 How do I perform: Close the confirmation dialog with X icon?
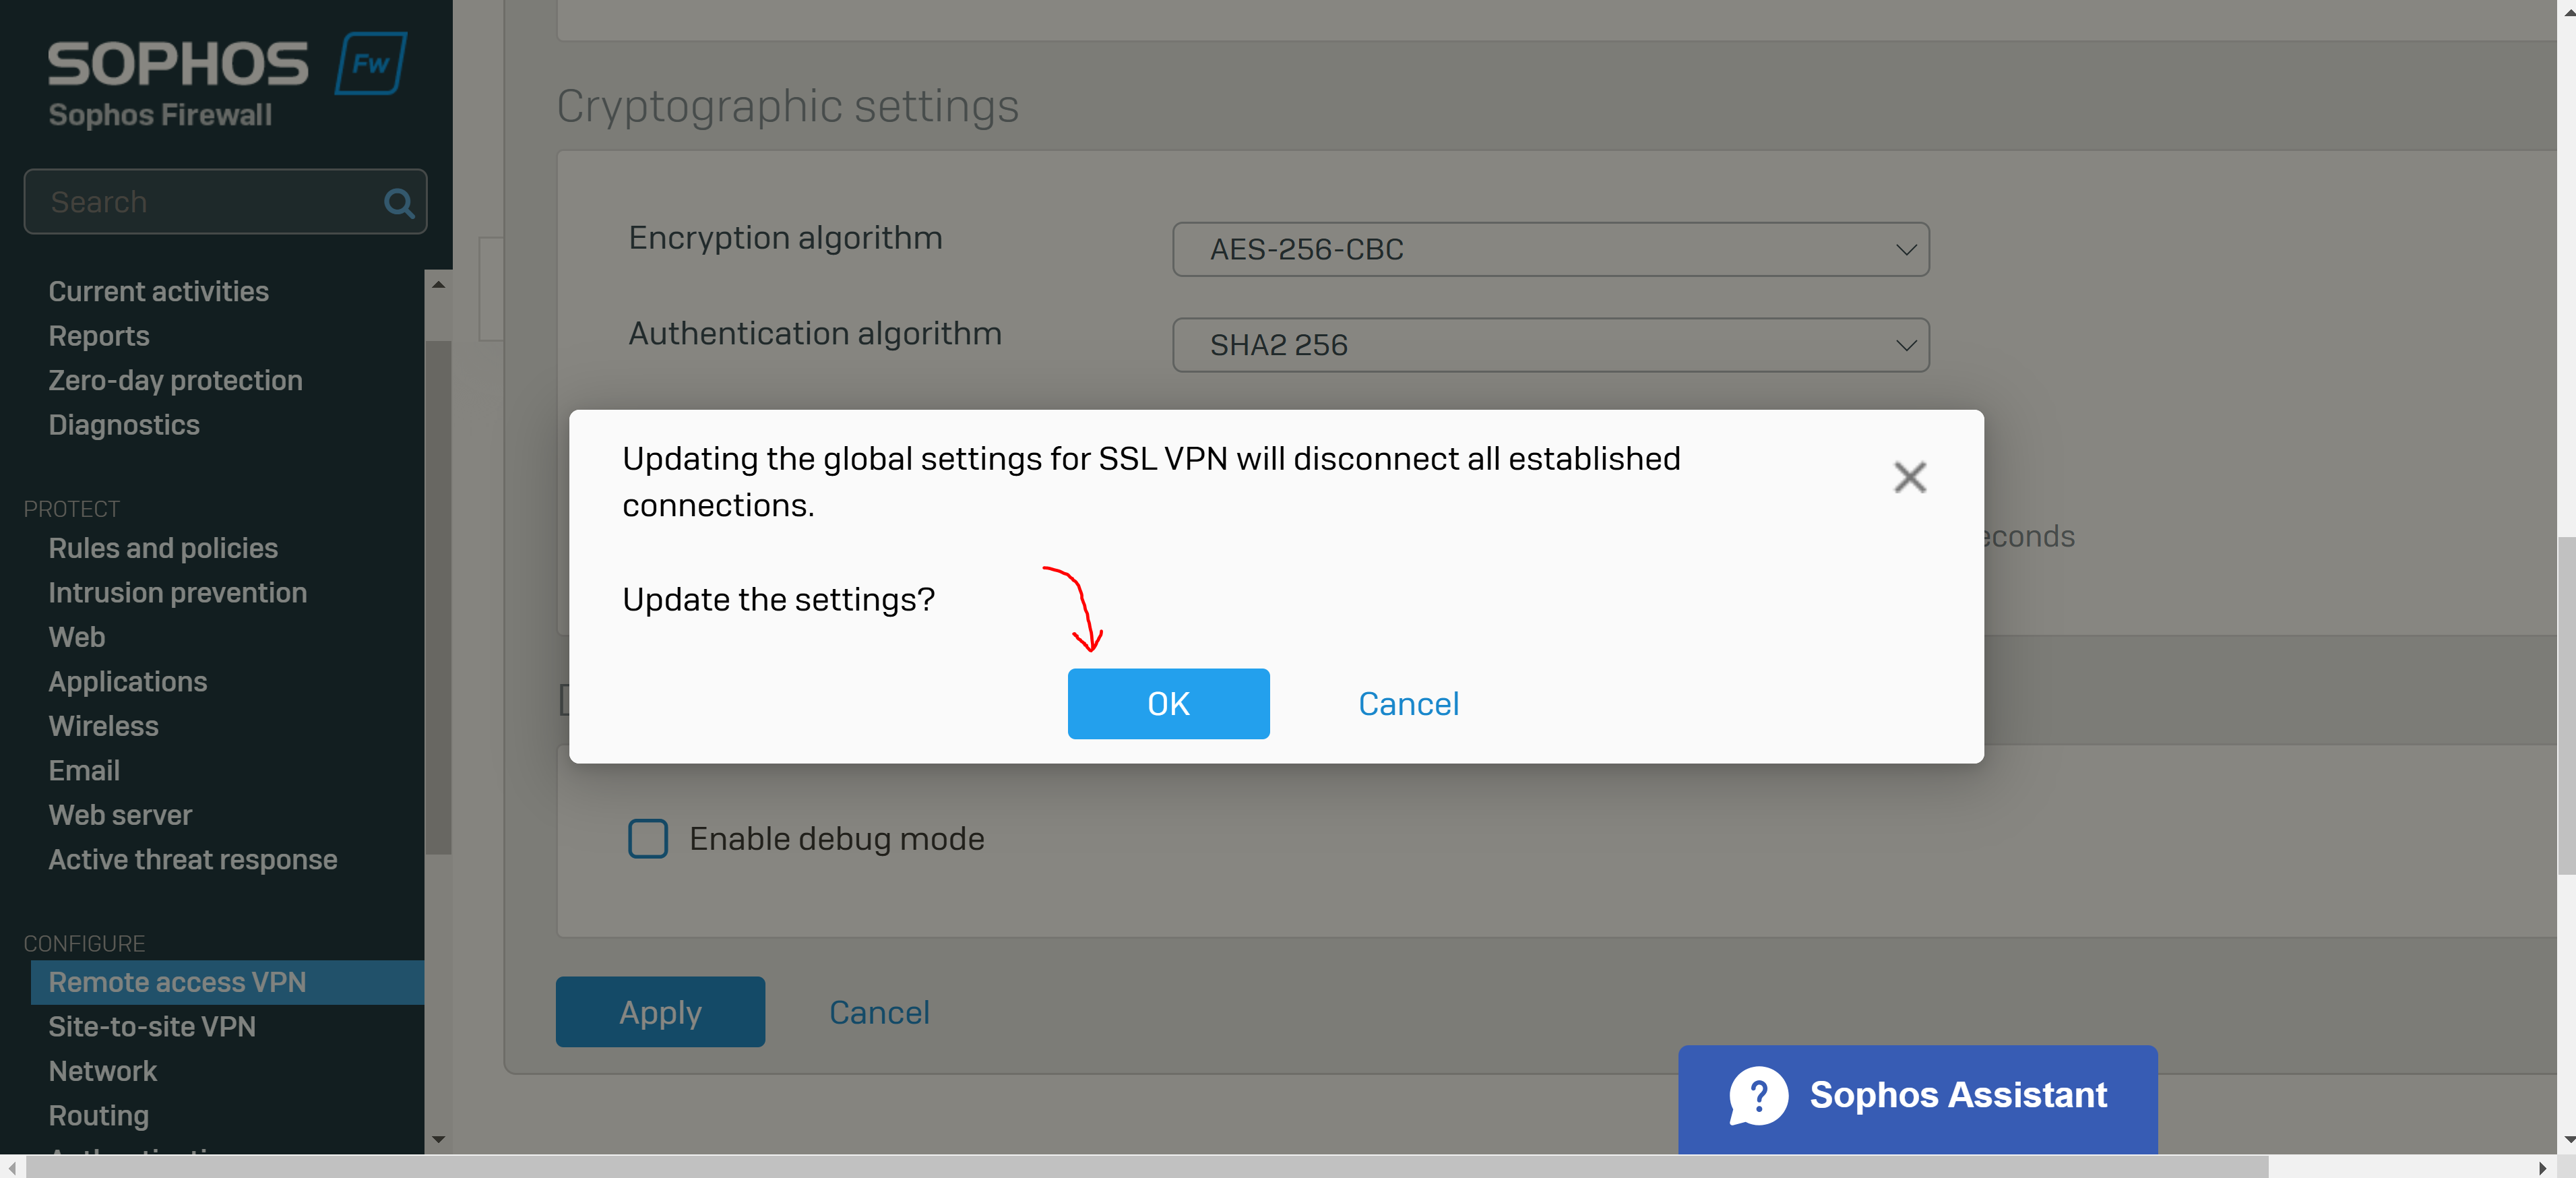[1909, 477]
